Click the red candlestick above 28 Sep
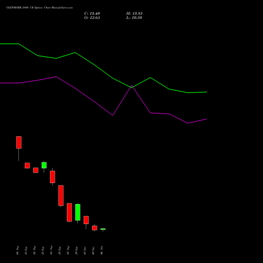Viewport: 263px width, 263px height. coord(69,213)
